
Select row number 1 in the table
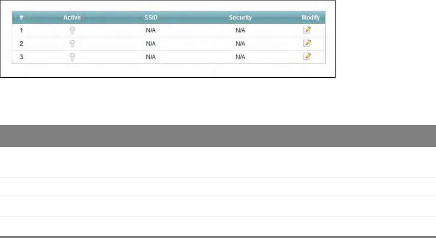point(21,30)
